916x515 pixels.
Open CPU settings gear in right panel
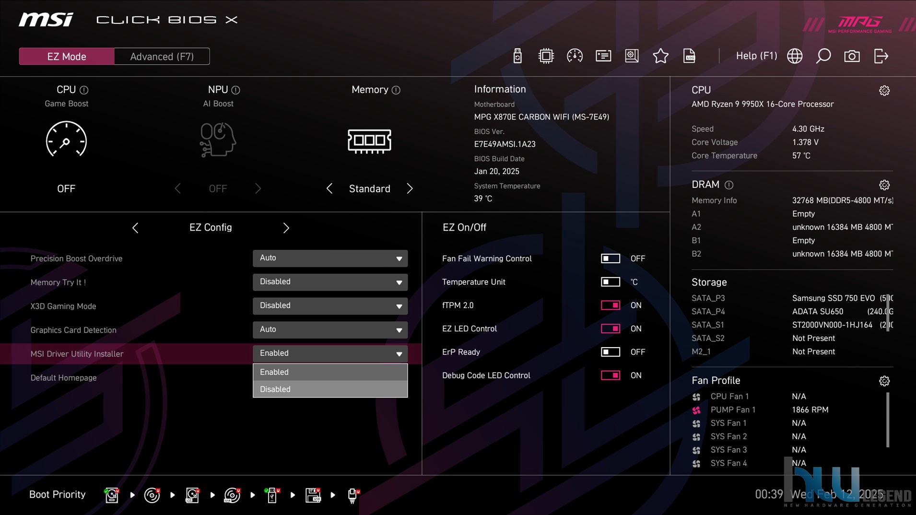pyautogui.click(x=884, y=91)
